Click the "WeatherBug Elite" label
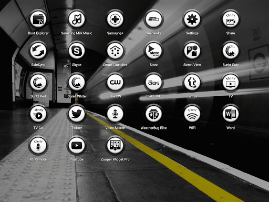Screen dimensions: 269x202 coord(153,128)
